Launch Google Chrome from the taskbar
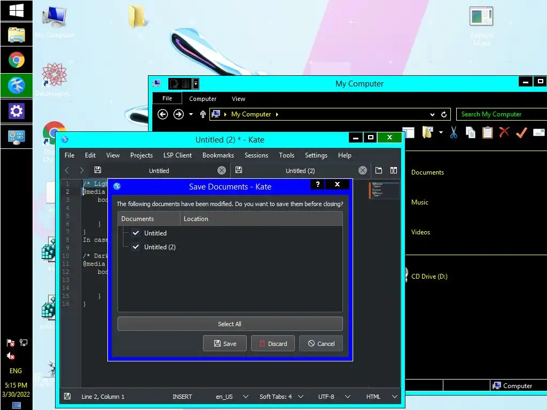 (x=17, y=60)
